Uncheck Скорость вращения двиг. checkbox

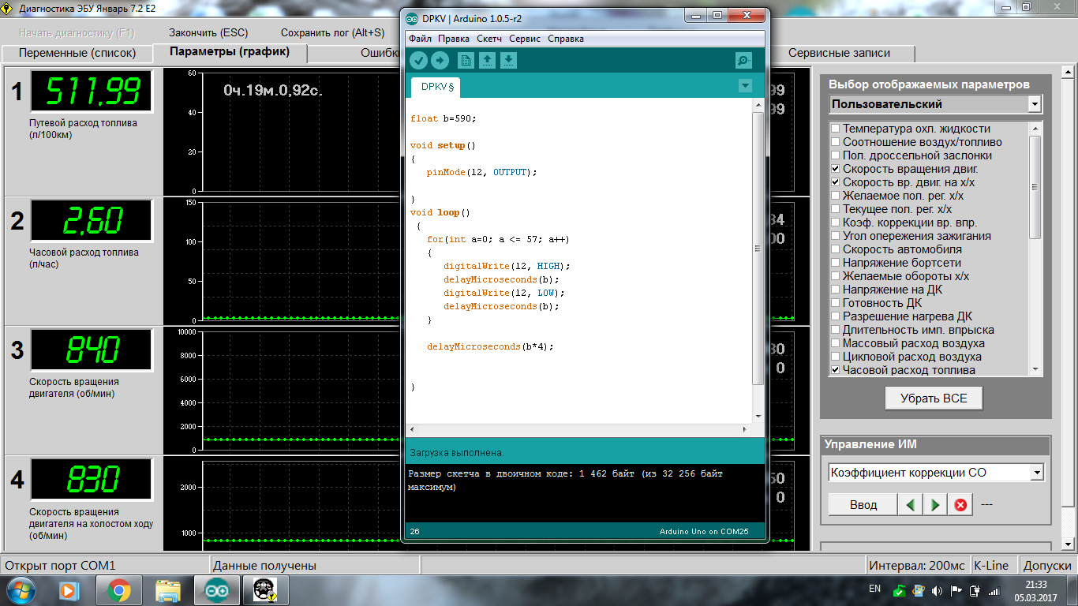tap(836, 169)
